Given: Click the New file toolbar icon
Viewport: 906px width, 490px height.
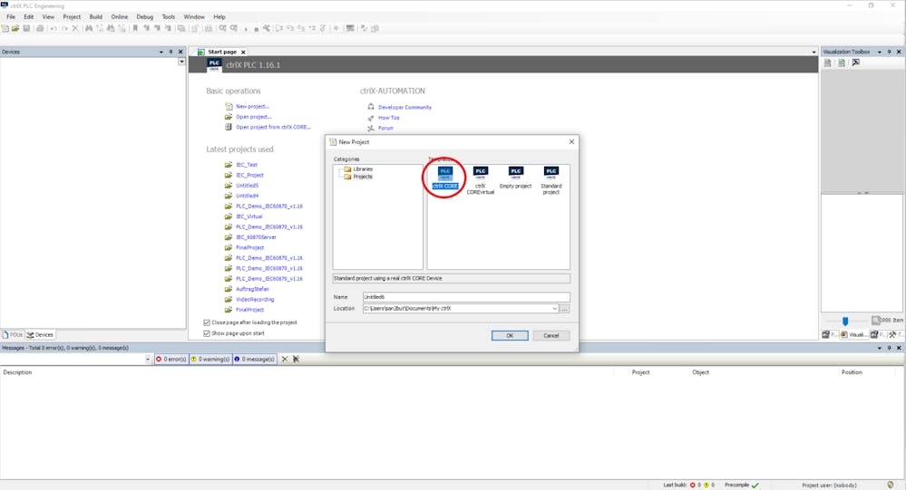Looking at the screenshot, I should coord(5,28).
